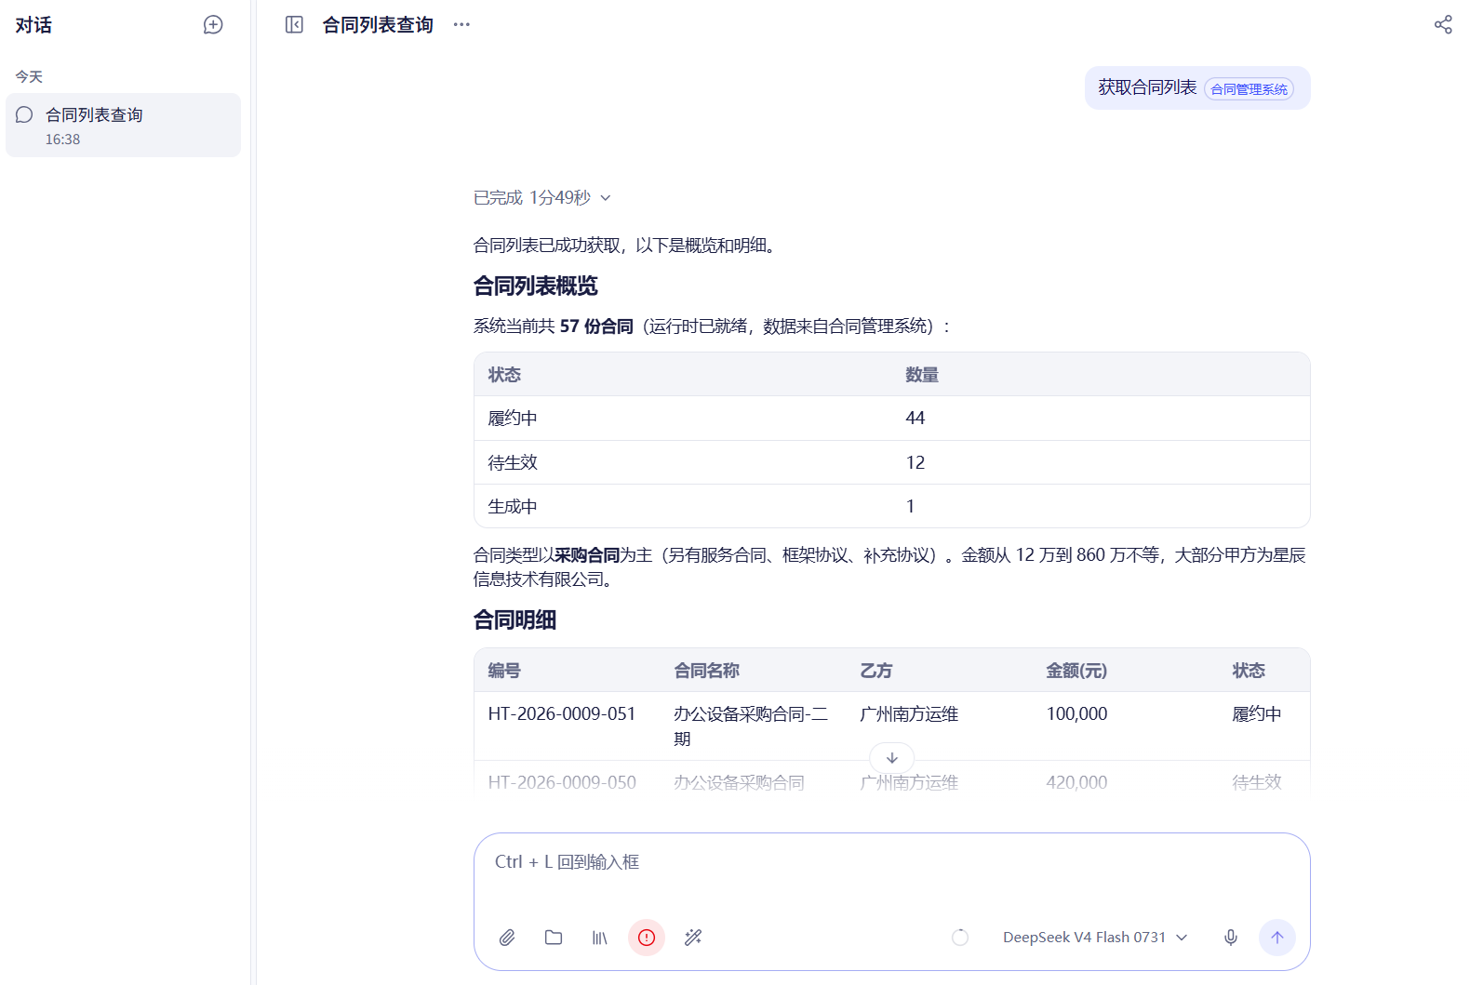Start a new conversation with plus icon
This screenshot has height=985, width=1470.
[213, 25]
